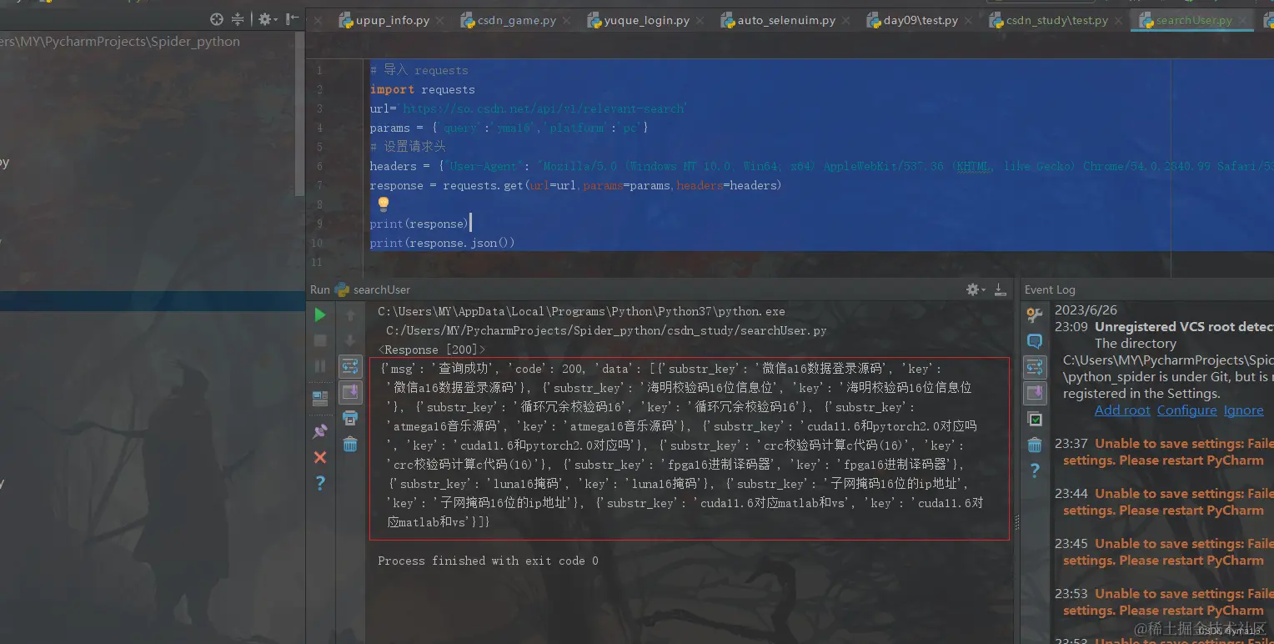Toggle scroll to end in Run console
Screen dimensions: 1274x644
point(350,392)
